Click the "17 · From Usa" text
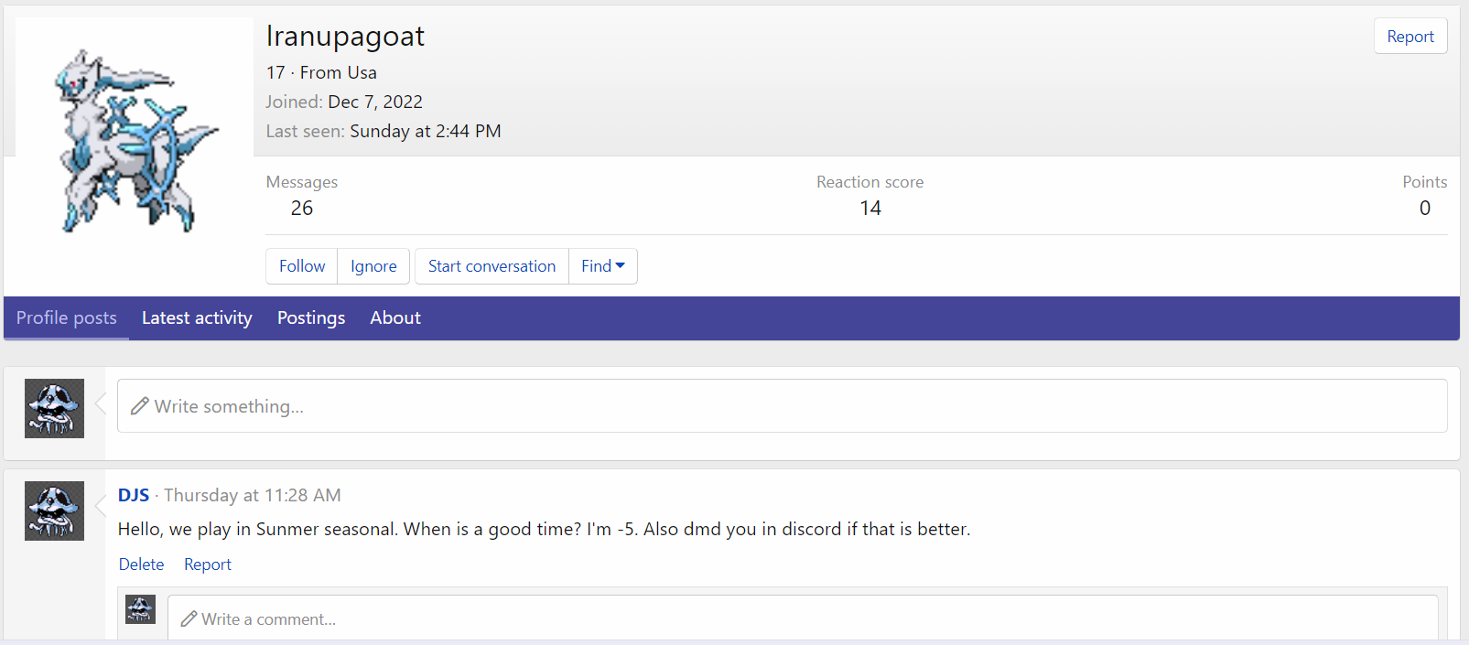This screenshot has width=1469, height=645. point(321,72)
